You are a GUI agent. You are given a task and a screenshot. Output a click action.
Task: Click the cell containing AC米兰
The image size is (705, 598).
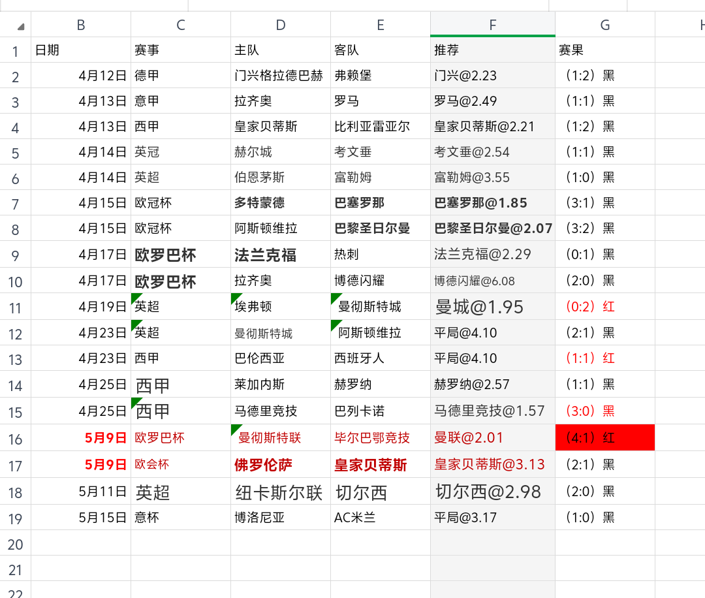coord(379,518)
